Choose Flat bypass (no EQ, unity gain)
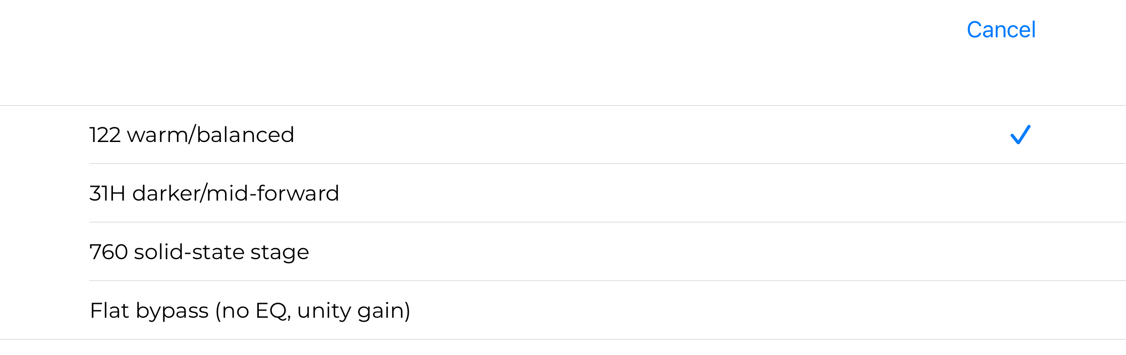 [x=563, y=310]
